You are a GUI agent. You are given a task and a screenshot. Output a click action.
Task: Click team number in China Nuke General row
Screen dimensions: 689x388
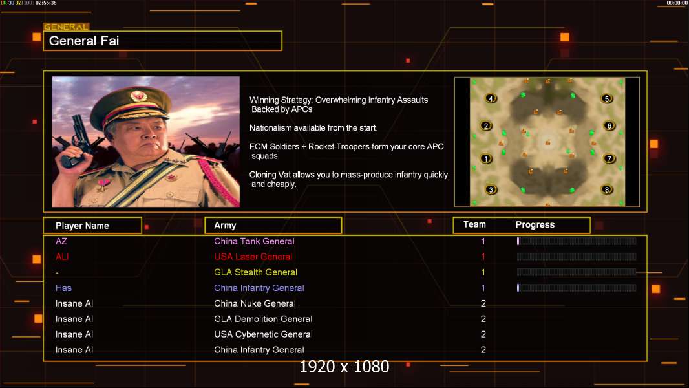click(x=483, y=303)
